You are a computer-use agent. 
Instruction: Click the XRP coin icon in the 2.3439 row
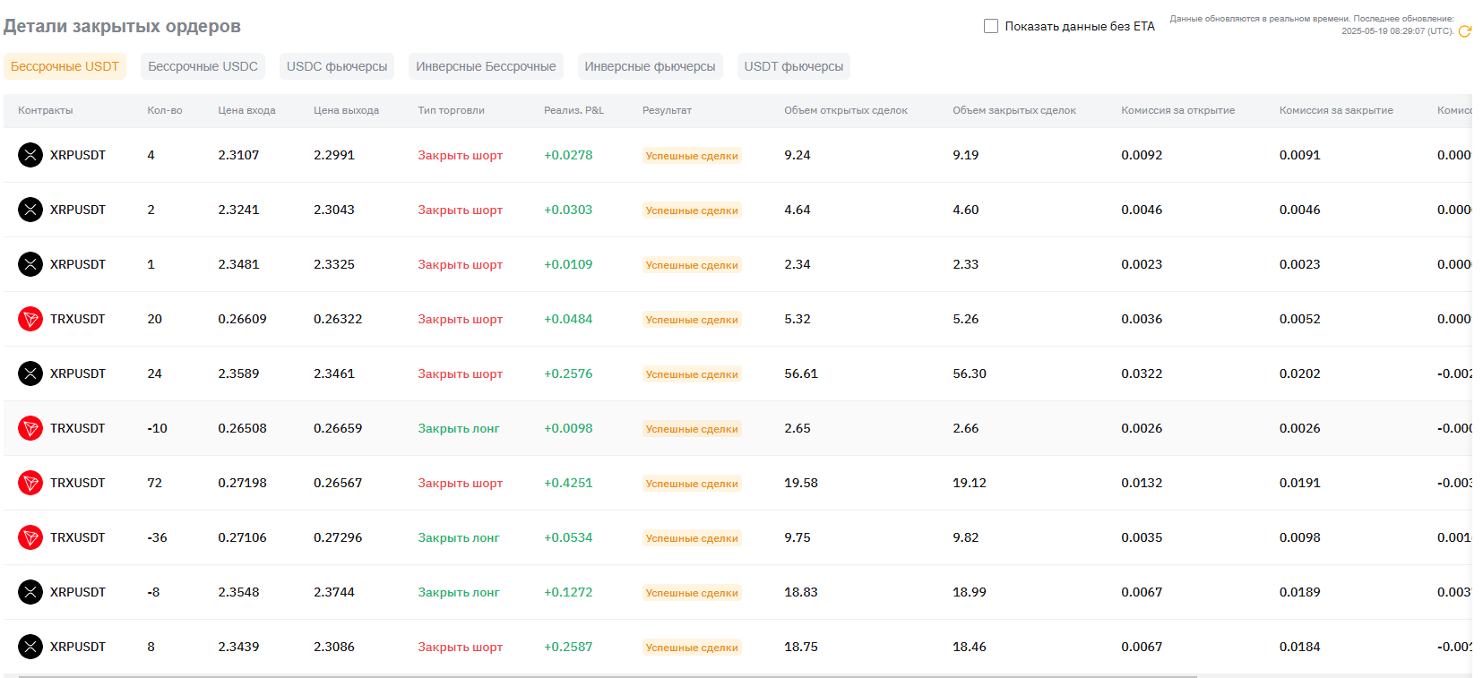30,647
